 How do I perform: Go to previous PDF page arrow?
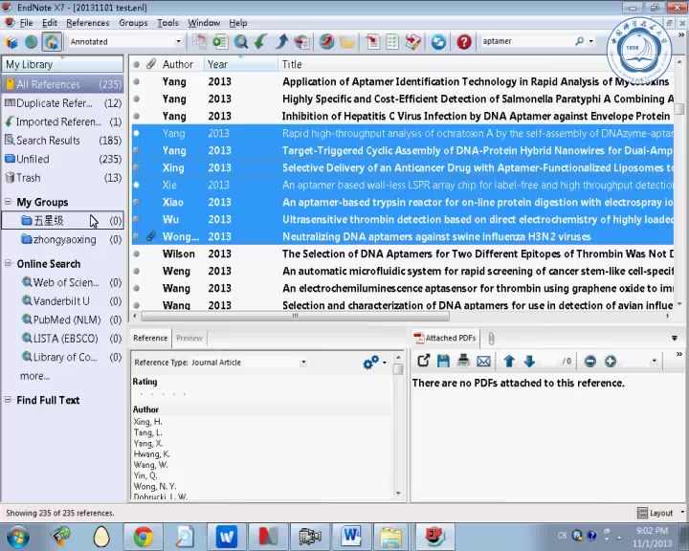pos(509,361)
